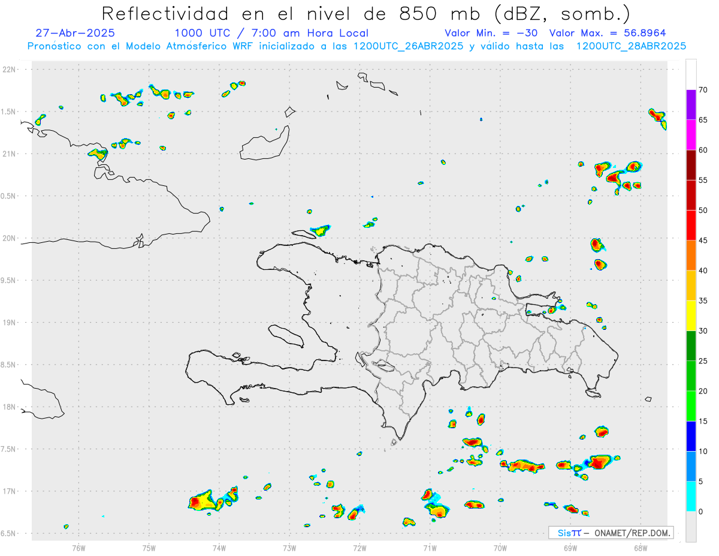
Task: Select the colorbar label '55'
Action: [703, 180]
